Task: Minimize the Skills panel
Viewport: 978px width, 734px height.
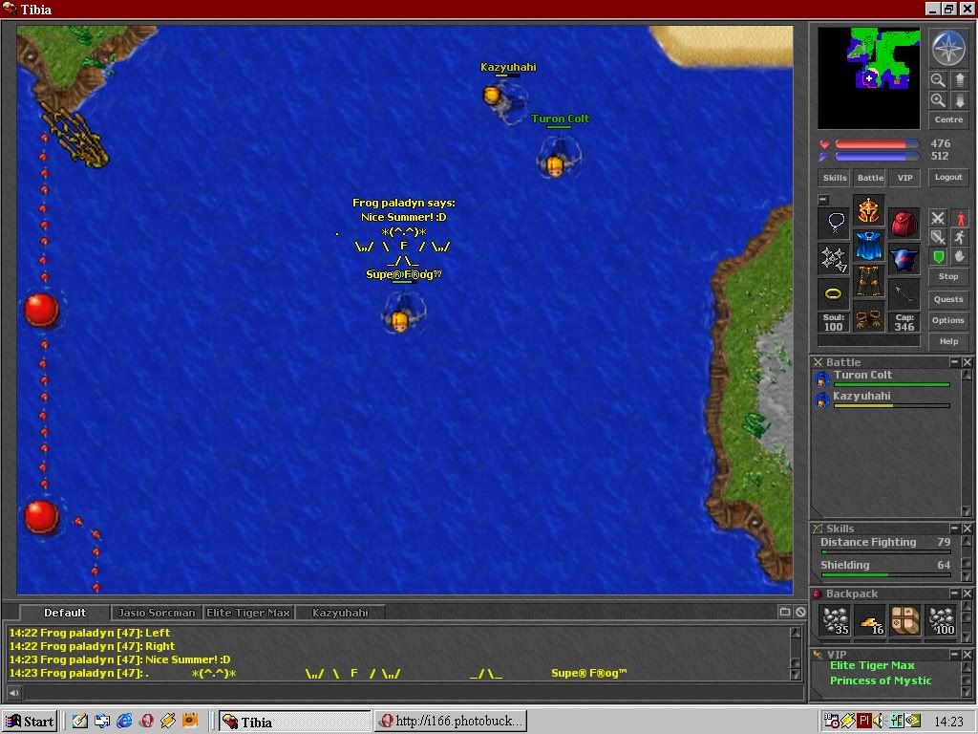Action: click(x=954, y=528)
